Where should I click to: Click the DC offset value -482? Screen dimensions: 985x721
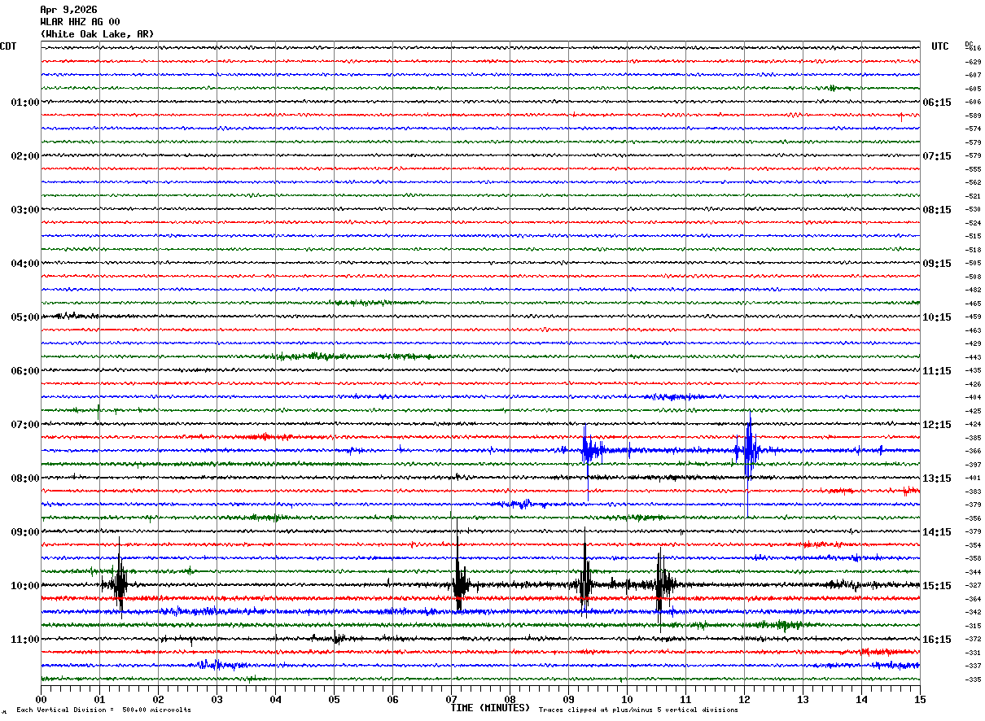click(973, 290)
